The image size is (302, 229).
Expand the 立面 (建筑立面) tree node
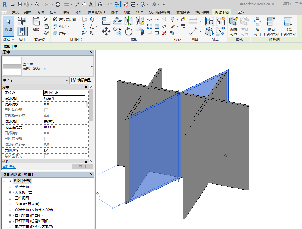tap(10, 204)
